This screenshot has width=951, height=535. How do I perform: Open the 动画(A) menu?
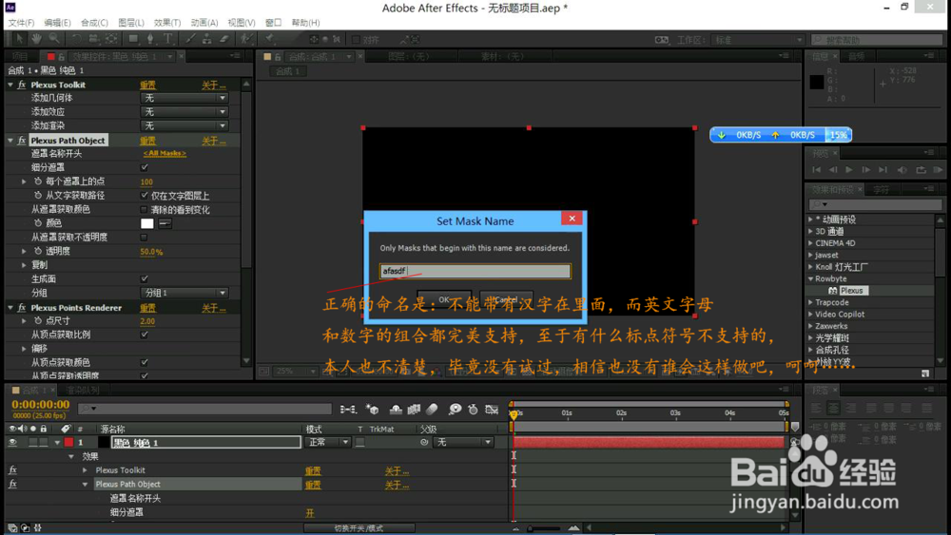pos(204,23)
